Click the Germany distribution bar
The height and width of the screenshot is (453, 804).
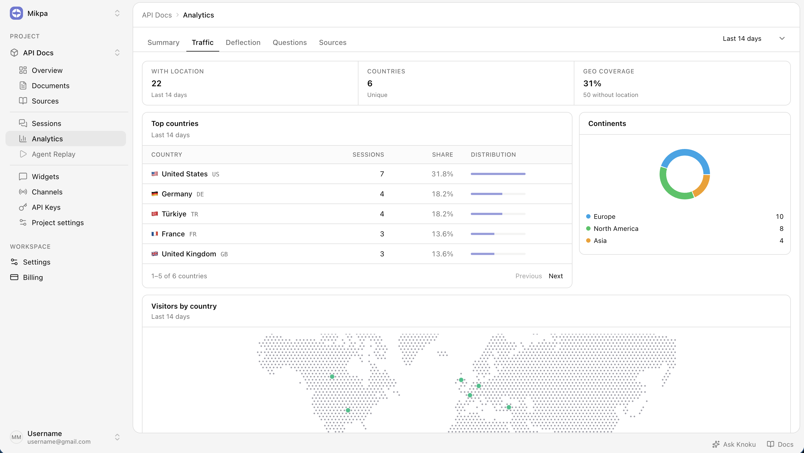(498, 194)
